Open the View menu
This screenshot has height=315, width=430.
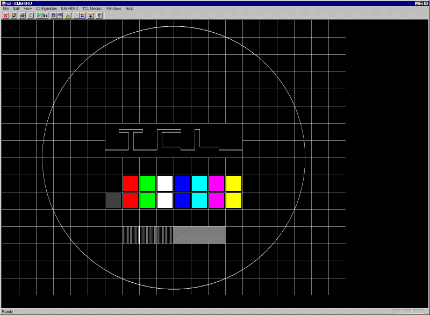[x=28, y=9]
